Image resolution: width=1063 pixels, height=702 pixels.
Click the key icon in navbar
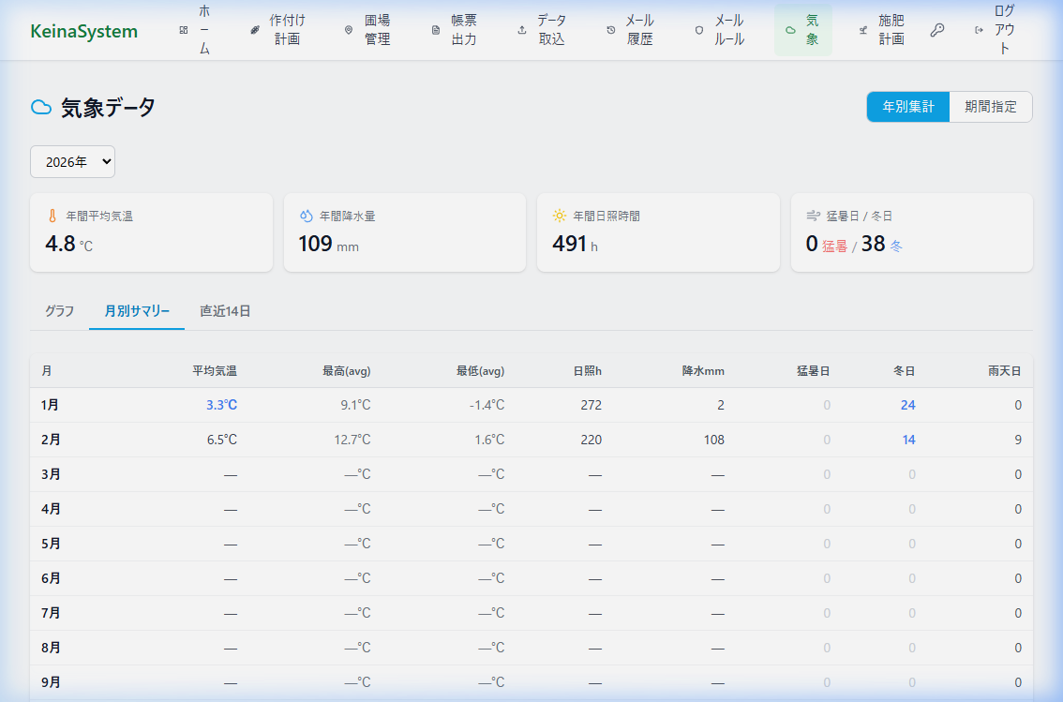pos(937,30)
